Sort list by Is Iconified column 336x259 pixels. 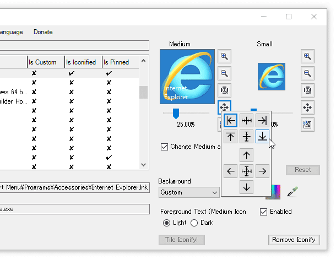83,62
